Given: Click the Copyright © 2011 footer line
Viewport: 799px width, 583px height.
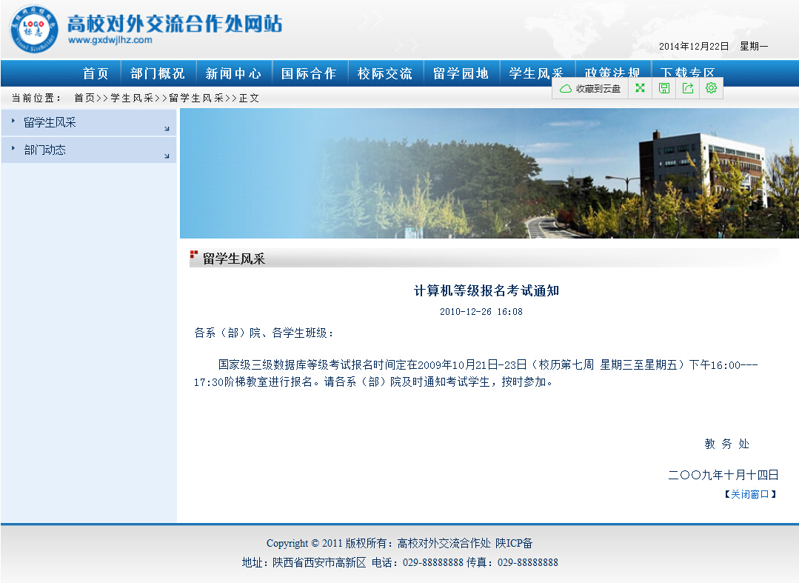Looking at the screenshot, I should [x=400, y=543].
